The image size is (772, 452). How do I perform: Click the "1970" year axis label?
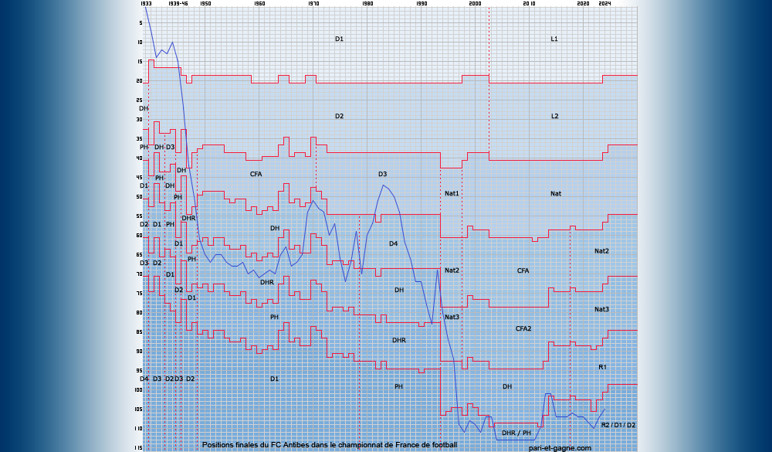[313, 3]
